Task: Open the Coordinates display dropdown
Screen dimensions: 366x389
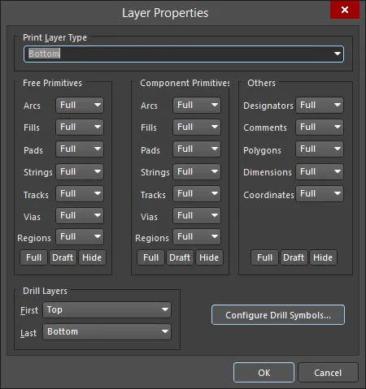Action: coord(320,193)
